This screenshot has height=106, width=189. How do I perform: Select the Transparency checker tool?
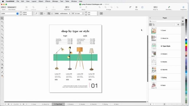pos(2,68)
